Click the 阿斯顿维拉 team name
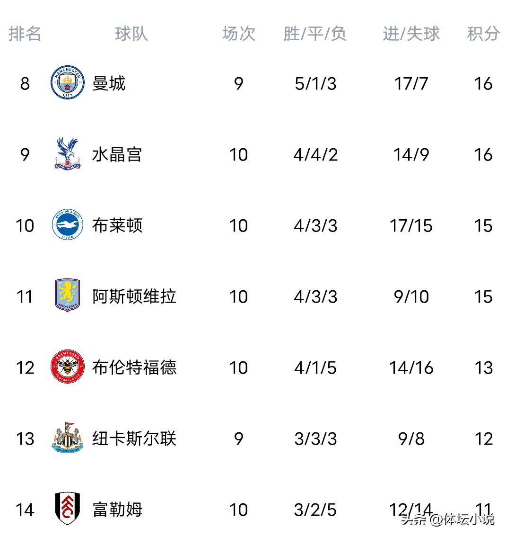This screenshot has height=537, width=506. click(134, 296)
